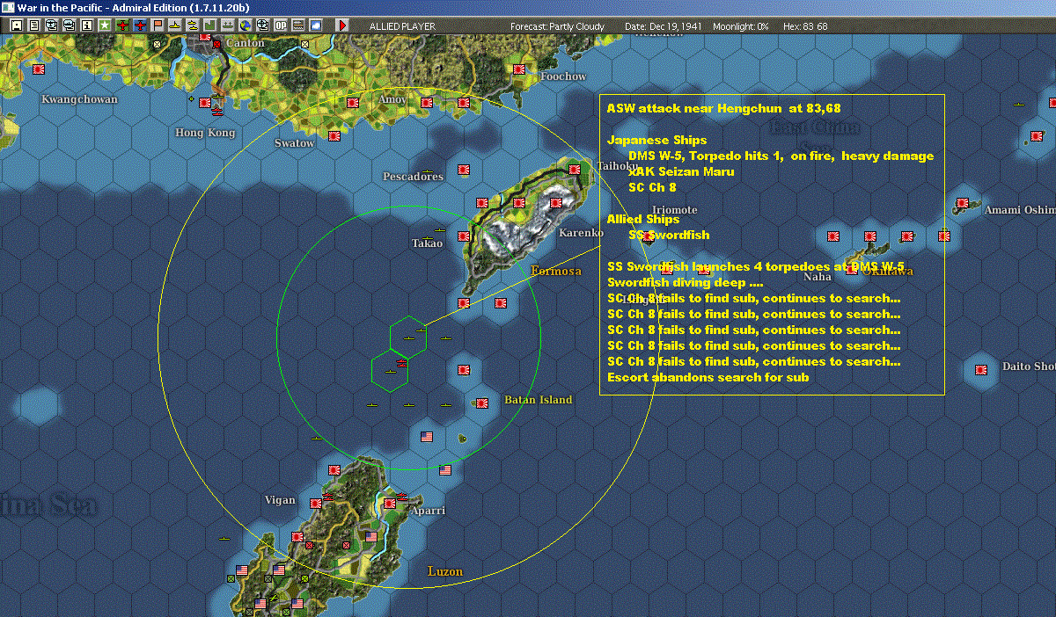
Task: Click the 'xAK Seizan Maru' ship line
Action: (x=681, y=171)
